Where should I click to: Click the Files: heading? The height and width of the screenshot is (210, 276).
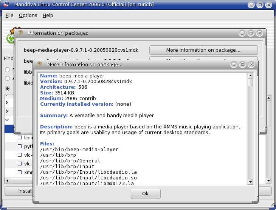(x=47, y=144)
